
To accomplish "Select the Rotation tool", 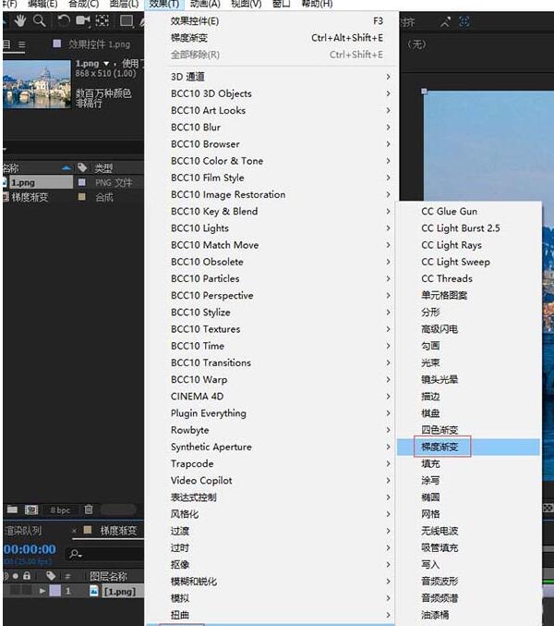I will pyautogui.click(x=63, y=20).
